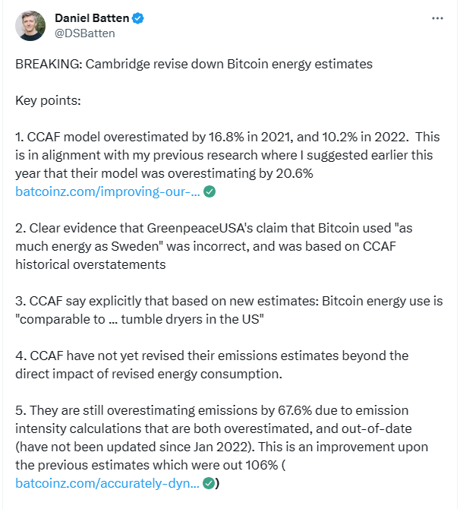Click the "historical overstatements" line
The height and width of the screenshot is (509, 460).
coord(90,264)
